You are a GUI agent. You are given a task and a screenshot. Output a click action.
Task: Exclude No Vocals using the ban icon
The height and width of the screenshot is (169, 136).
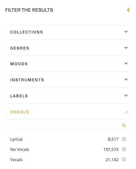click(124, 149)
